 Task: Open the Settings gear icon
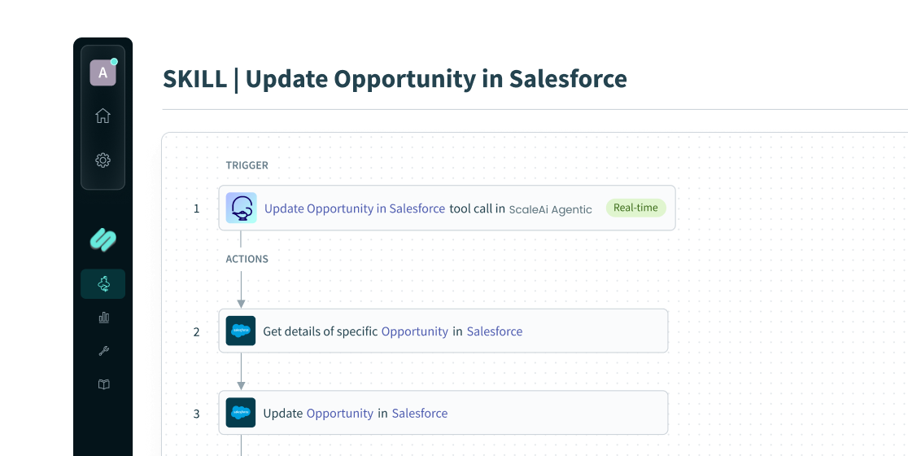103,160
